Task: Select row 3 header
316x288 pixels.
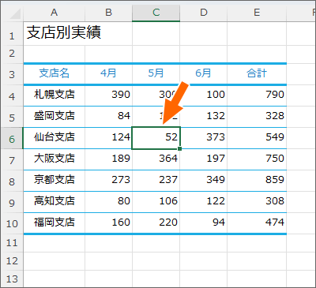Action: pos(12,74)
